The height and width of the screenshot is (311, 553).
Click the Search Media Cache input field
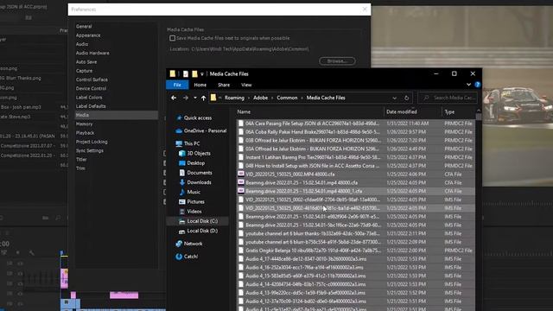click(448, 98)
